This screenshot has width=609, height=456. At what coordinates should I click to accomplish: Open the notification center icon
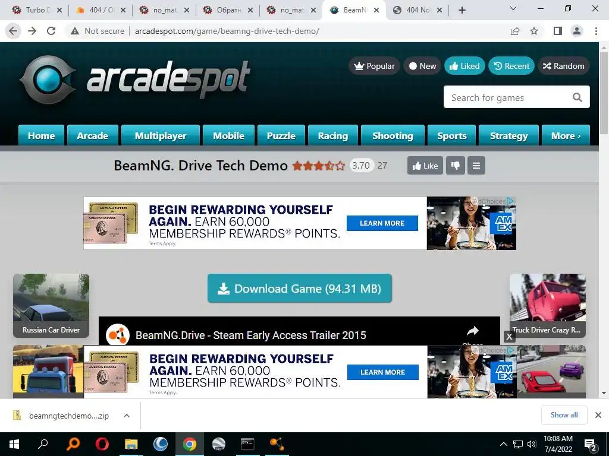[x=591, y=444]
